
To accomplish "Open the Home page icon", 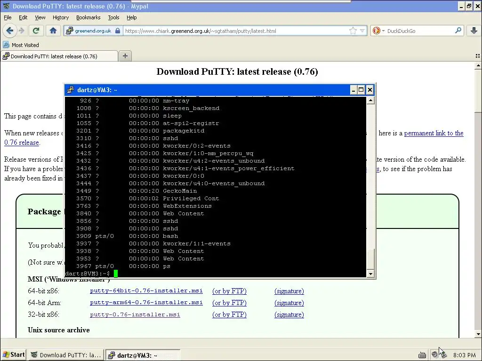I will tap(53, 31).
